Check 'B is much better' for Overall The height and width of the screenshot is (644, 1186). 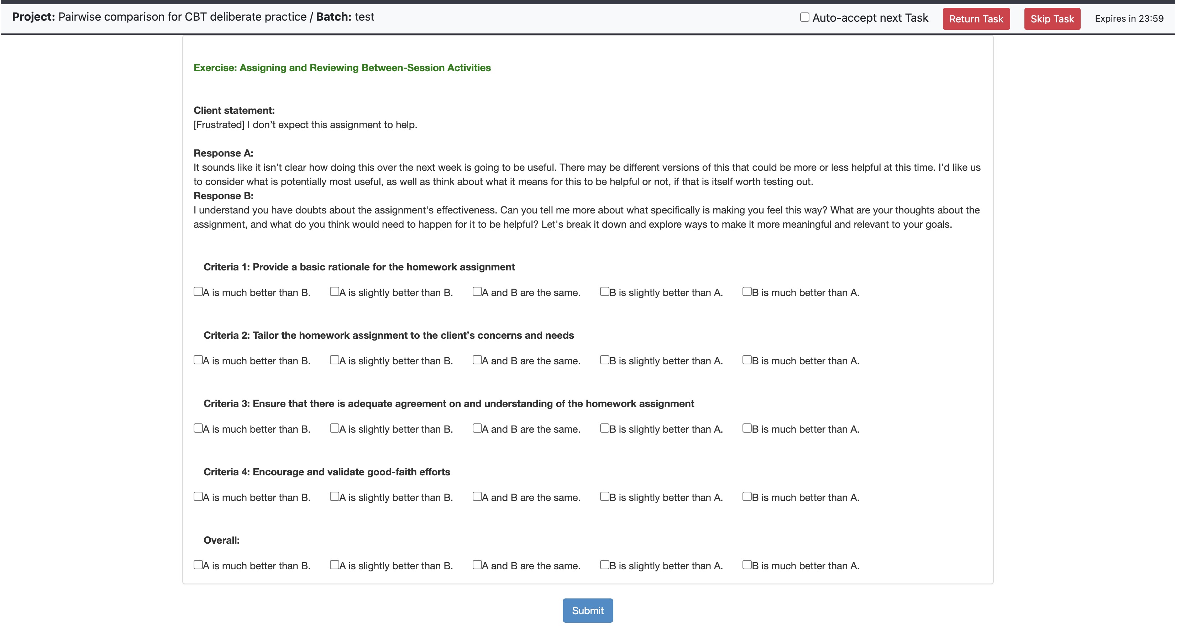(747, 565)
